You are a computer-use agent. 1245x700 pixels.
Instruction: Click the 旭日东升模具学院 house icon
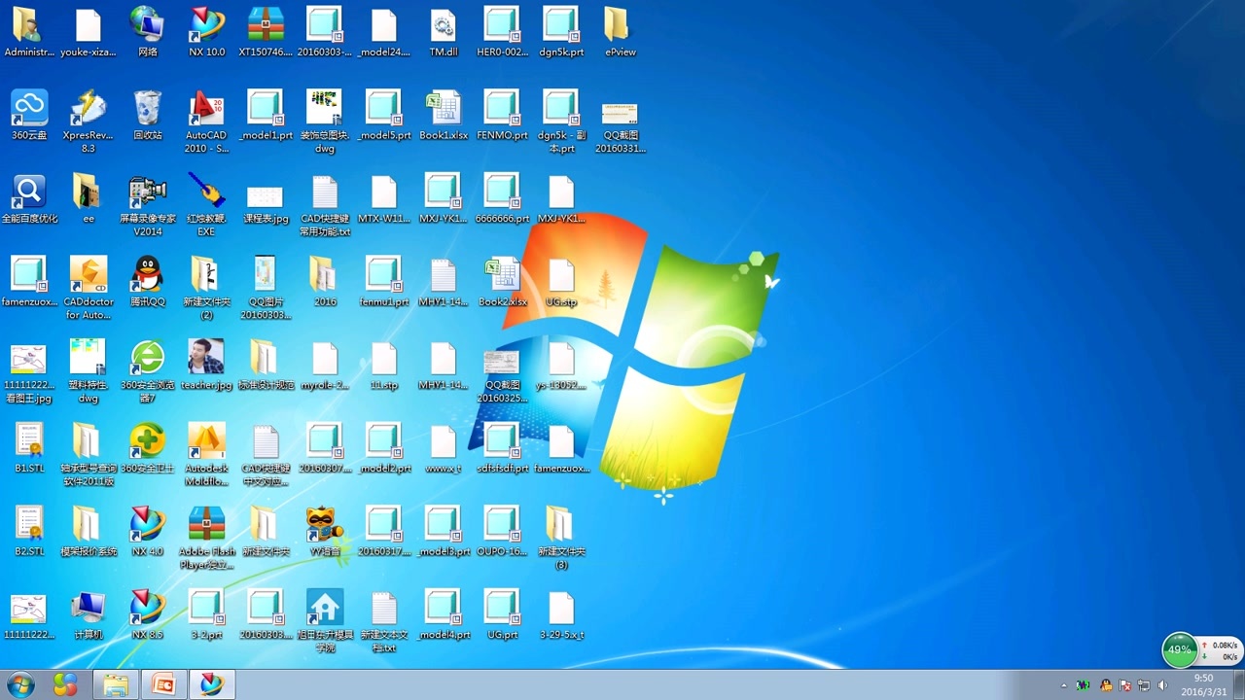[x=325, y=621]
